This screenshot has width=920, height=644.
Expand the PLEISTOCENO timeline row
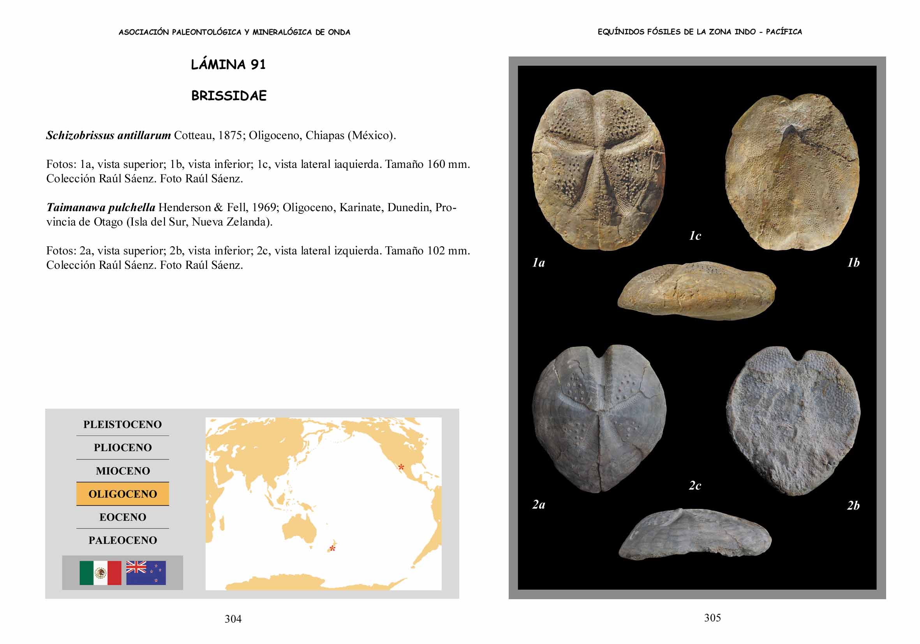(x=123, y=424)
